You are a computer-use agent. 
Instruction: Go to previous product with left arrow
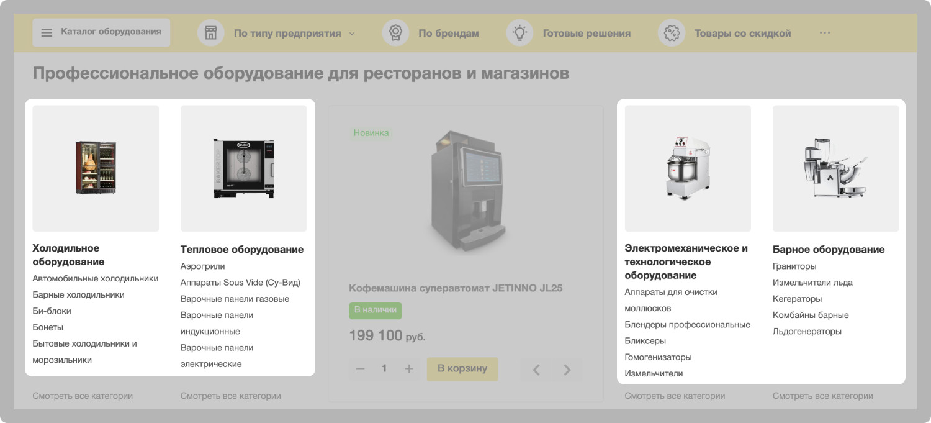click(x=537, y=370)
